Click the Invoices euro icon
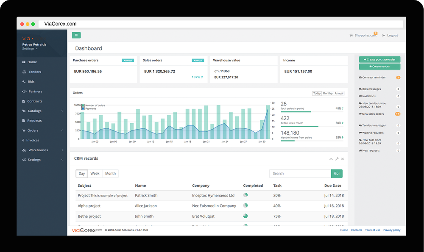424x252 pixels. [23, 140]
